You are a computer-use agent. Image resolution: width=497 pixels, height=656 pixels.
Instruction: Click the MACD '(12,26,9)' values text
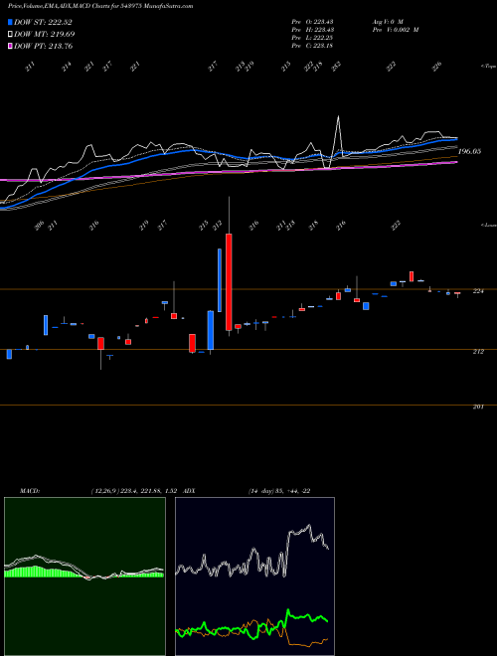click(x=135, y=491)
